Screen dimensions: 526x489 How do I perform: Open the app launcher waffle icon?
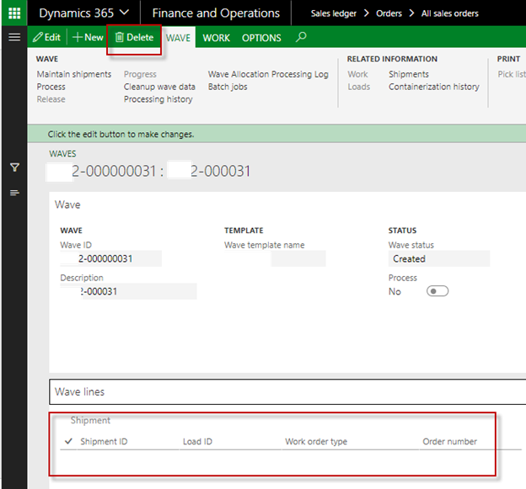pyautogui.click(x=14, y=13)
